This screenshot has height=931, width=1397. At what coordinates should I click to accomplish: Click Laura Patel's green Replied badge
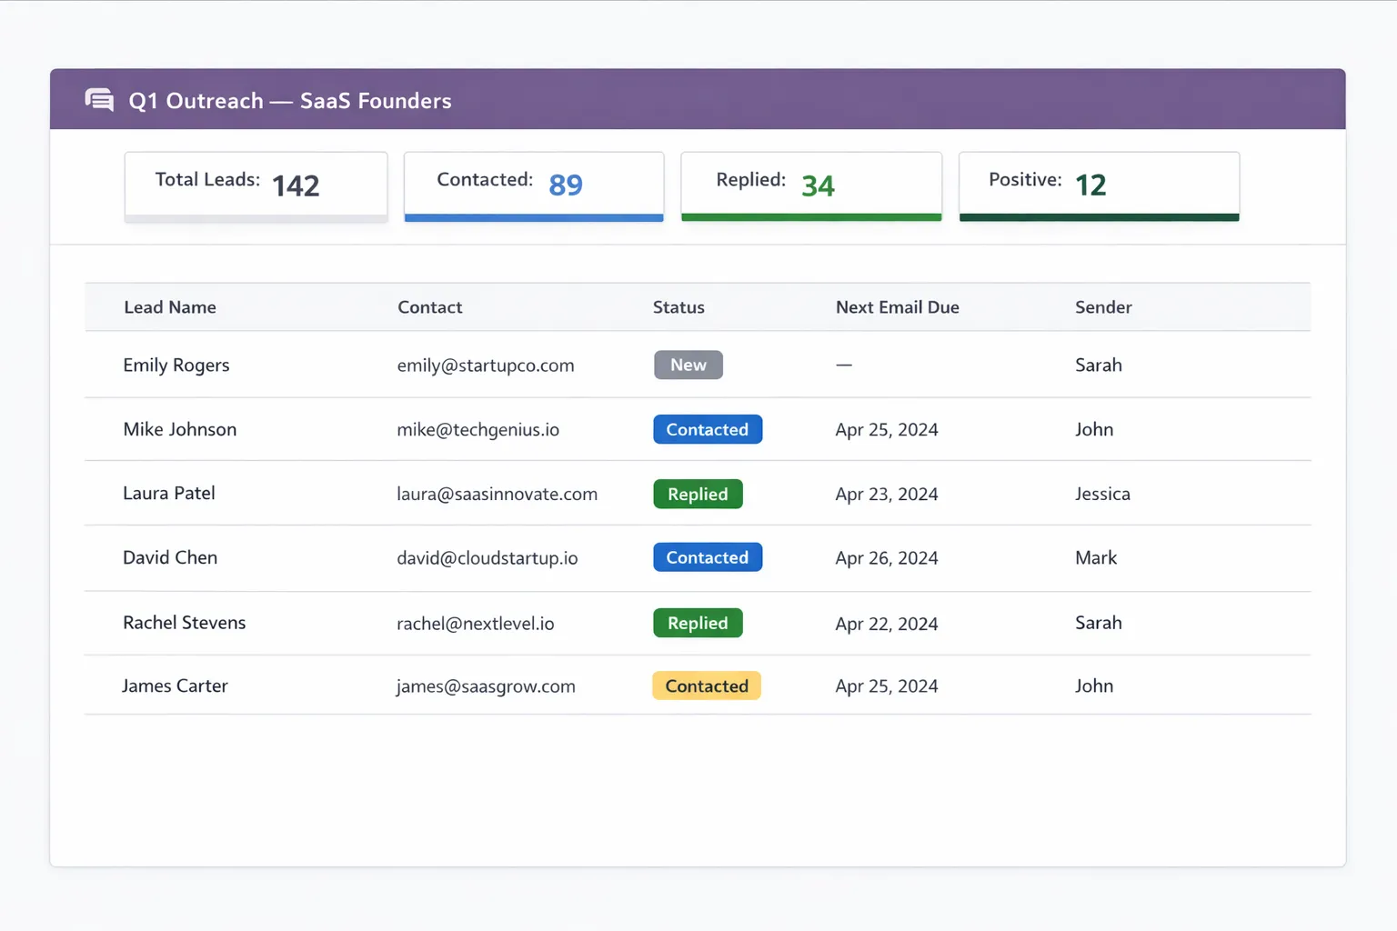(698, 494)
